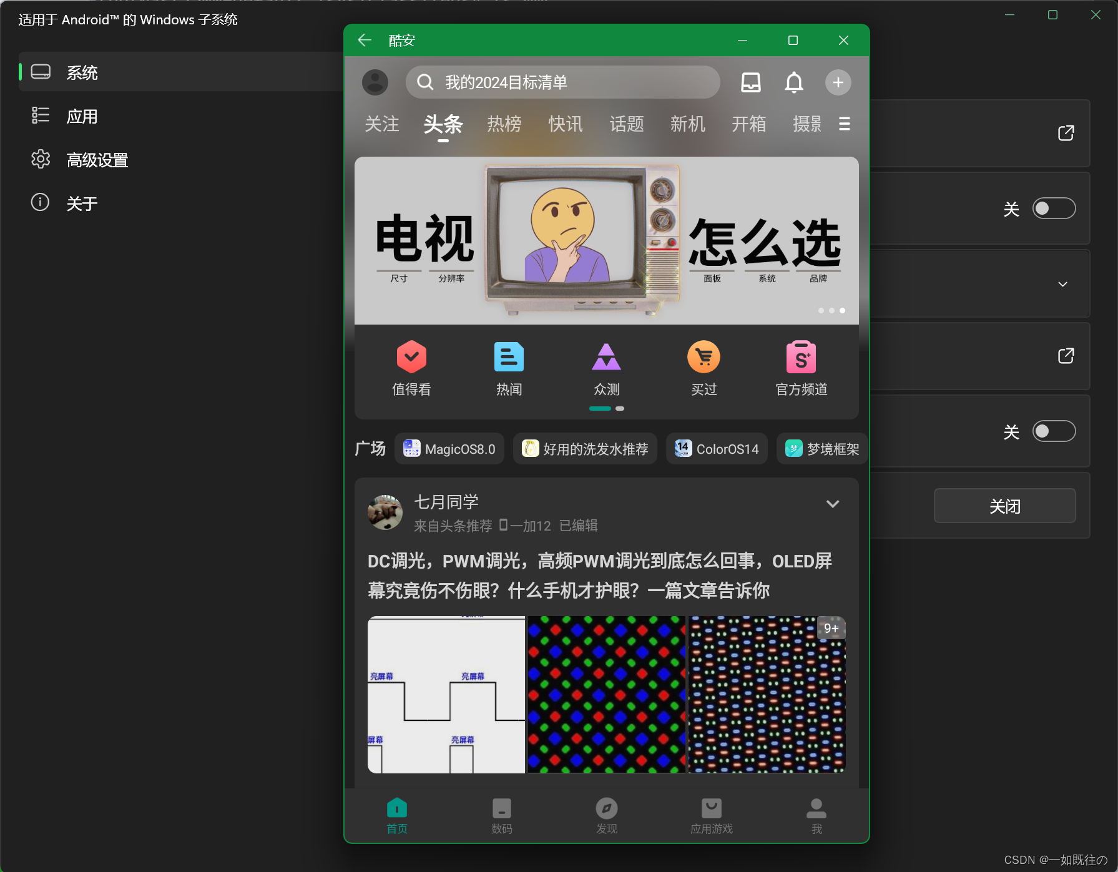Open the DC调光 PWM调光 article title
1118x872 pixels.
click(600, 576)
